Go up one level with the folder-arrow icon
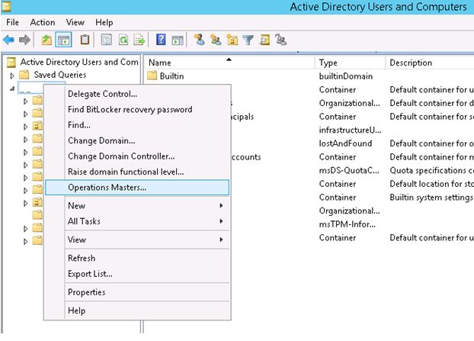Image resolution: width=474 pixels, height=341 pixels. coord(46,40)
